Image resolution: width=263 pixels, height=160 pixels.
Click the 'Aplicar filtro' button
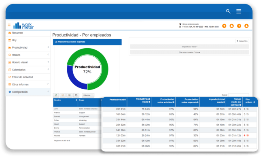(242, 41)
